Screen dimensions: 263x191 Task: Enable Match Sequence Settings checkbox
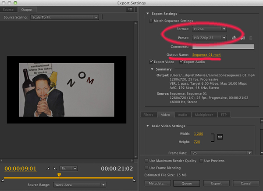[151, 21]
